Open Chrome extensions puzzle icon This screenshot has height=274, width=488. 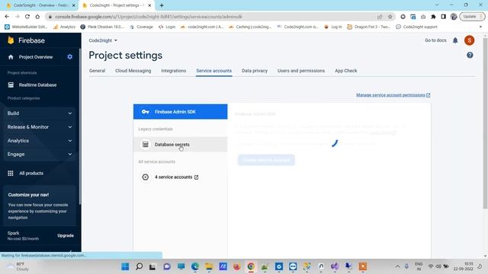(433, 17)
